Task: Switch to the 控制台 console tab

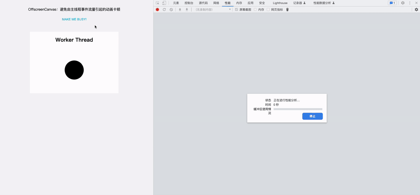Action: tap(188, 3)
